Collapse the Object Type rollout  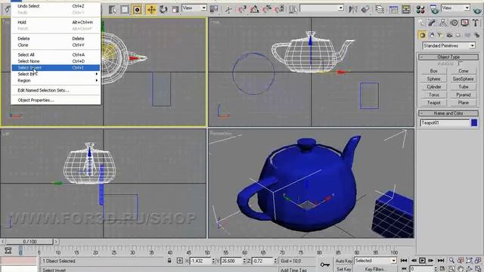448,57
